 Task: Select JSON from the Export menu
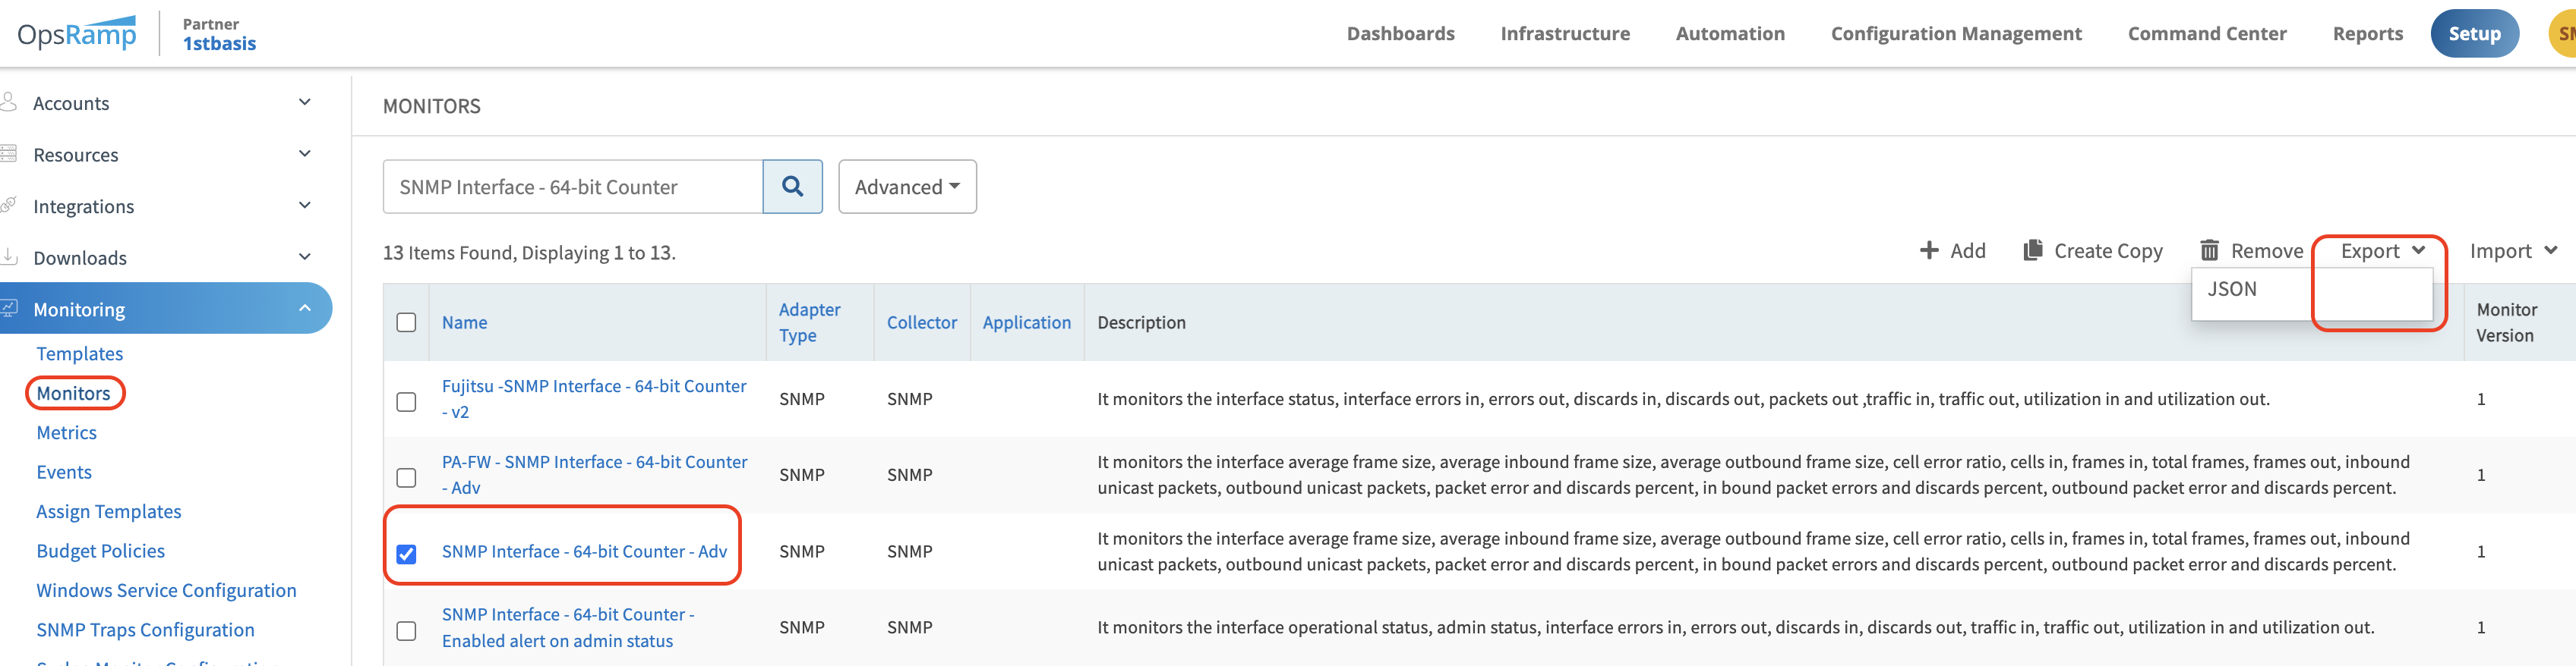tap(2232, 290)
